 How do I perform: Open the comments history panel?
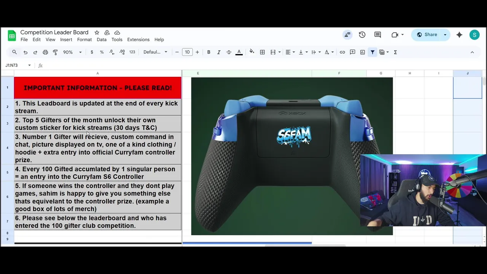click(x=378, y=35)
